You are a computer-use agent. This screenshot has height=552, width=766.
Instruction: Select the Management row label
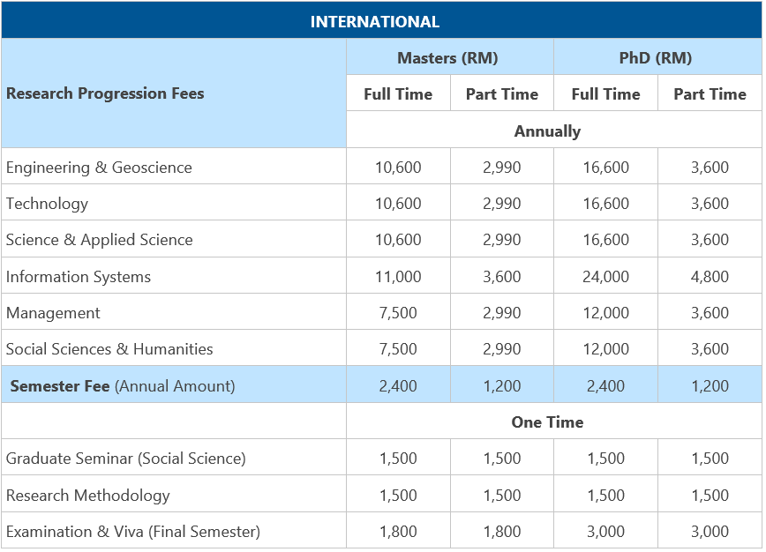(53, 313)
